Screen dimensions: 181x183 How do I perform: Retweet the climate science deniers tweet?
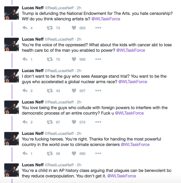[x=50, y=153]
